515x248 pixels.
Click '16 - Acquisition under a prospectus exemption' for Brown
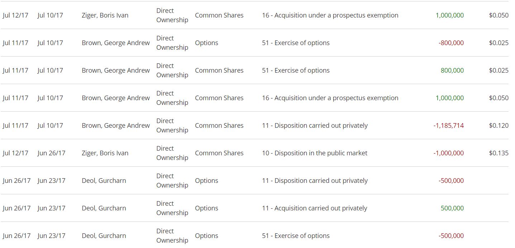pyautogui.click(x=330, y=98)
